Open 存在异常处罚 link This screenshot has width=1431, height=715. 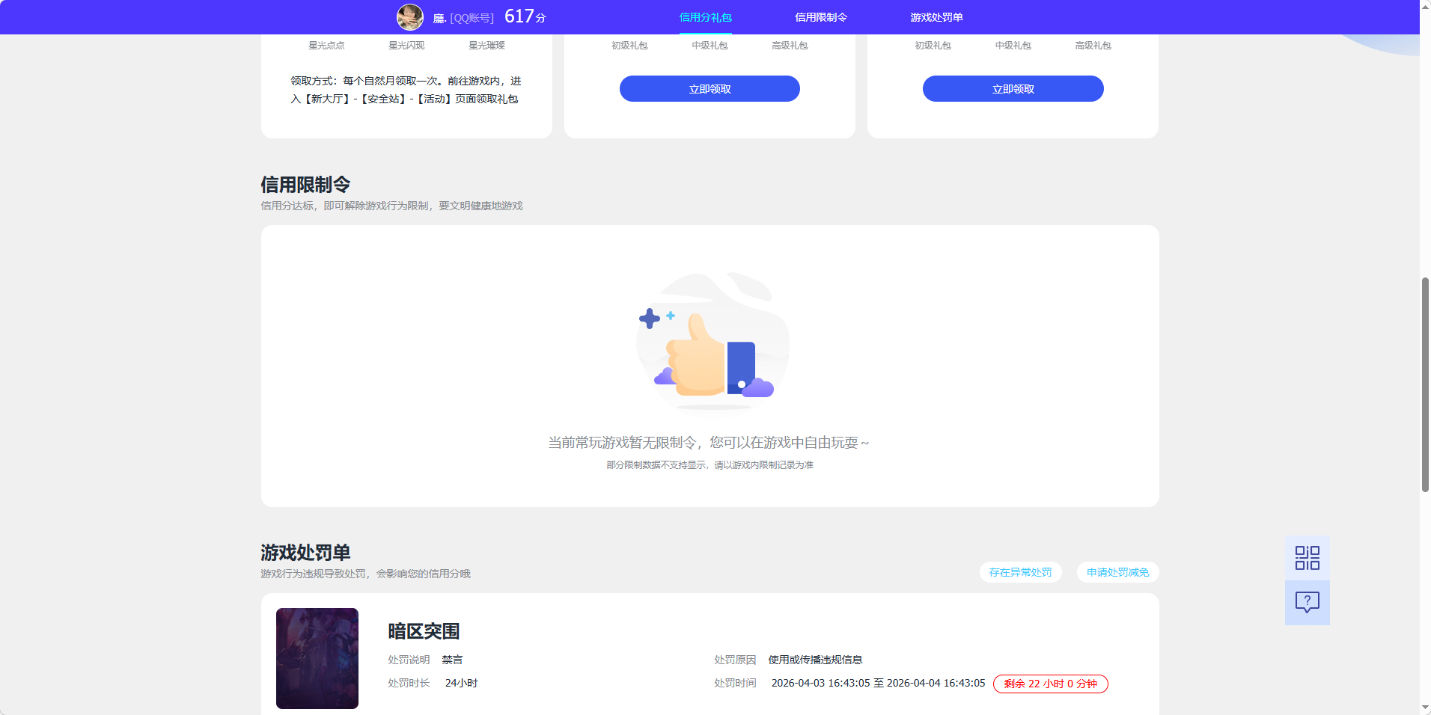(1020, 572)
